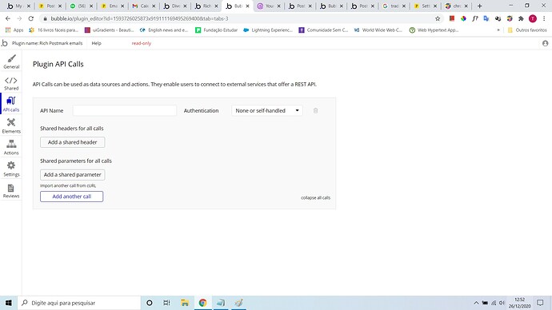The image size is (552, 310).
Task: Open the Shared code section
Action: (11, 83)
